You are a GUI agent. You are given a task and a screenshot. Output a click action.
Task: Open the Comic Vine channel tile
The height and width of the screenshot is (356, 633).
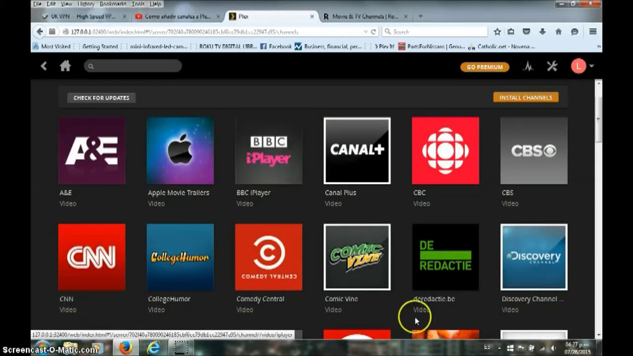click(x=357, y=257)
